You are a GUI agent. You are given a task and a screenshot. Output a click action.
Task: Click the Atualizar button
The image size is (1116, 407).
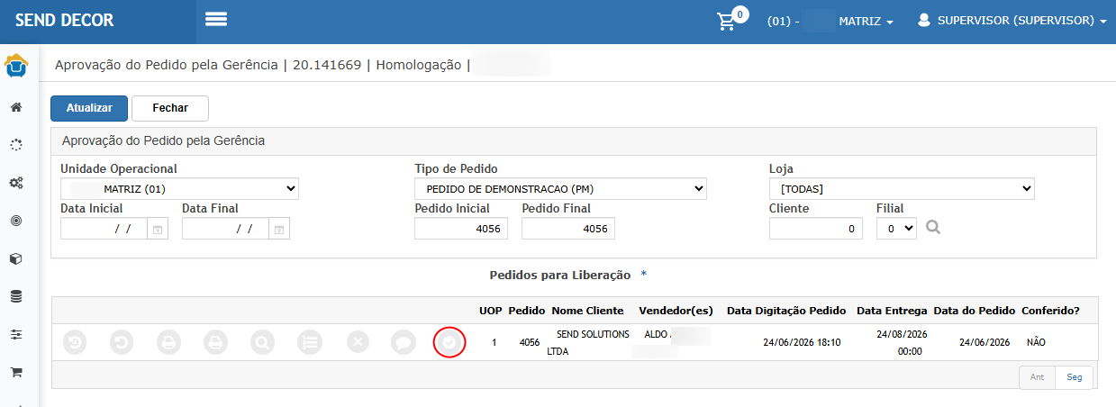(x=89, y=108)
